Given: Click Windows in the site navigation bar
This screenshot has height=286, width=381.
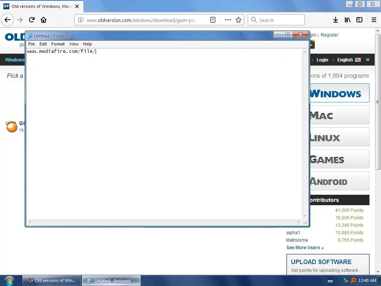Looking at the screenshot, I should tap(15, 60).
